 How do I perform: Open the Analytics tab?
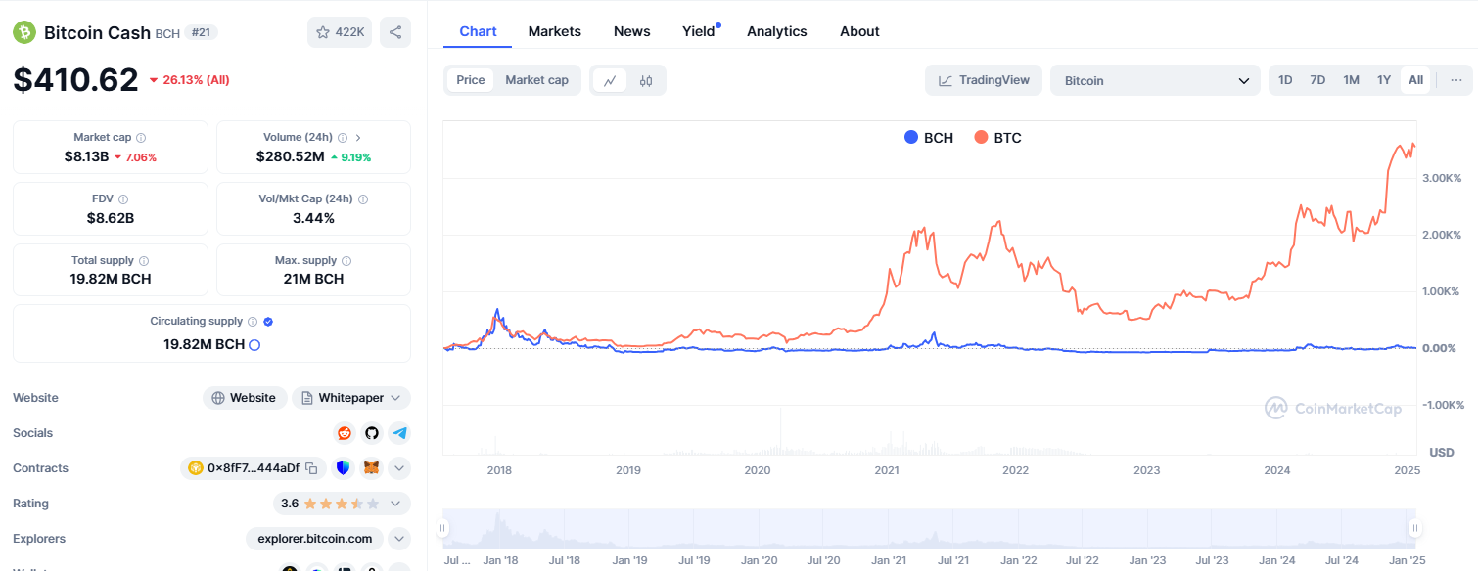coord(777,31)
